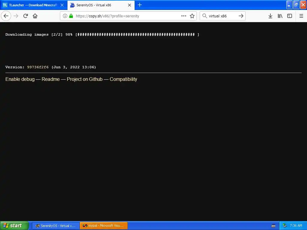Open Project on Github link
Image resolution: width=307 pixels, height=230 pixels.
(x=85, y=79)
